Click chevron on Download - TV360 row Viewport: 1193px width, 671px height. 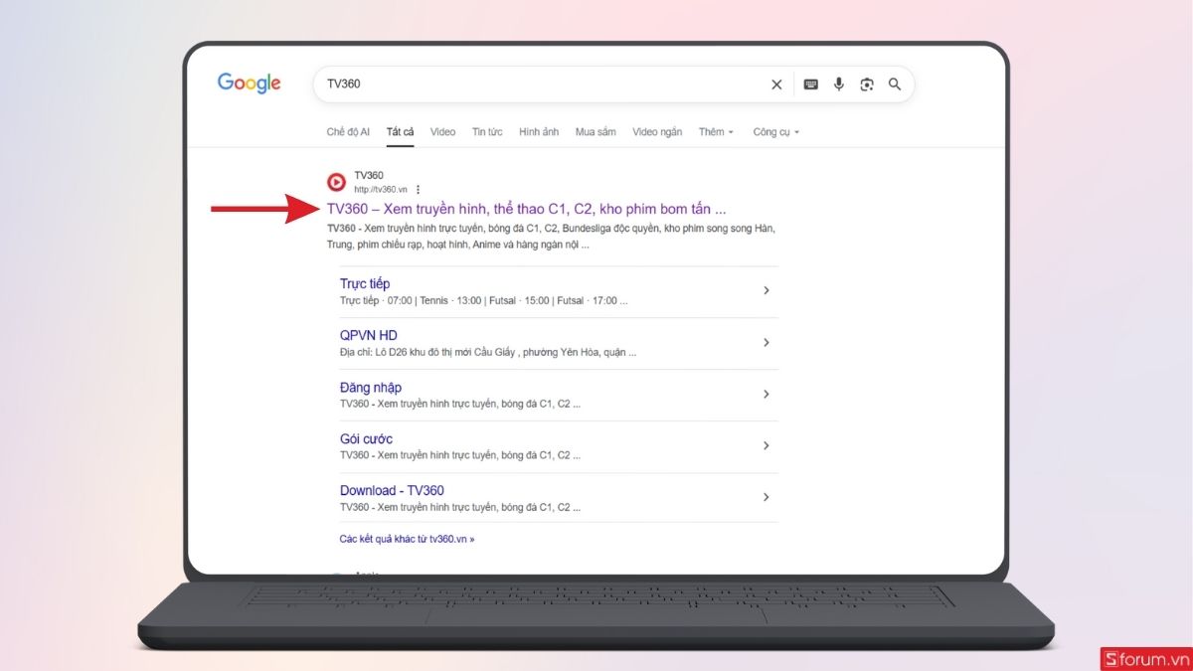[767, 497]
